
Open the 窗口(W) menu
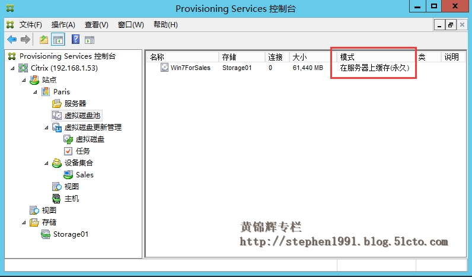130,25
